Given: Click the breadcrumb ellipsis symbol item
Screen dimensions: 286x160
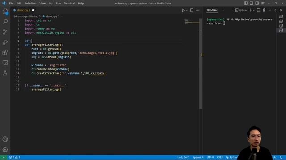Looking at the screenshot, I should coord(62,16).
